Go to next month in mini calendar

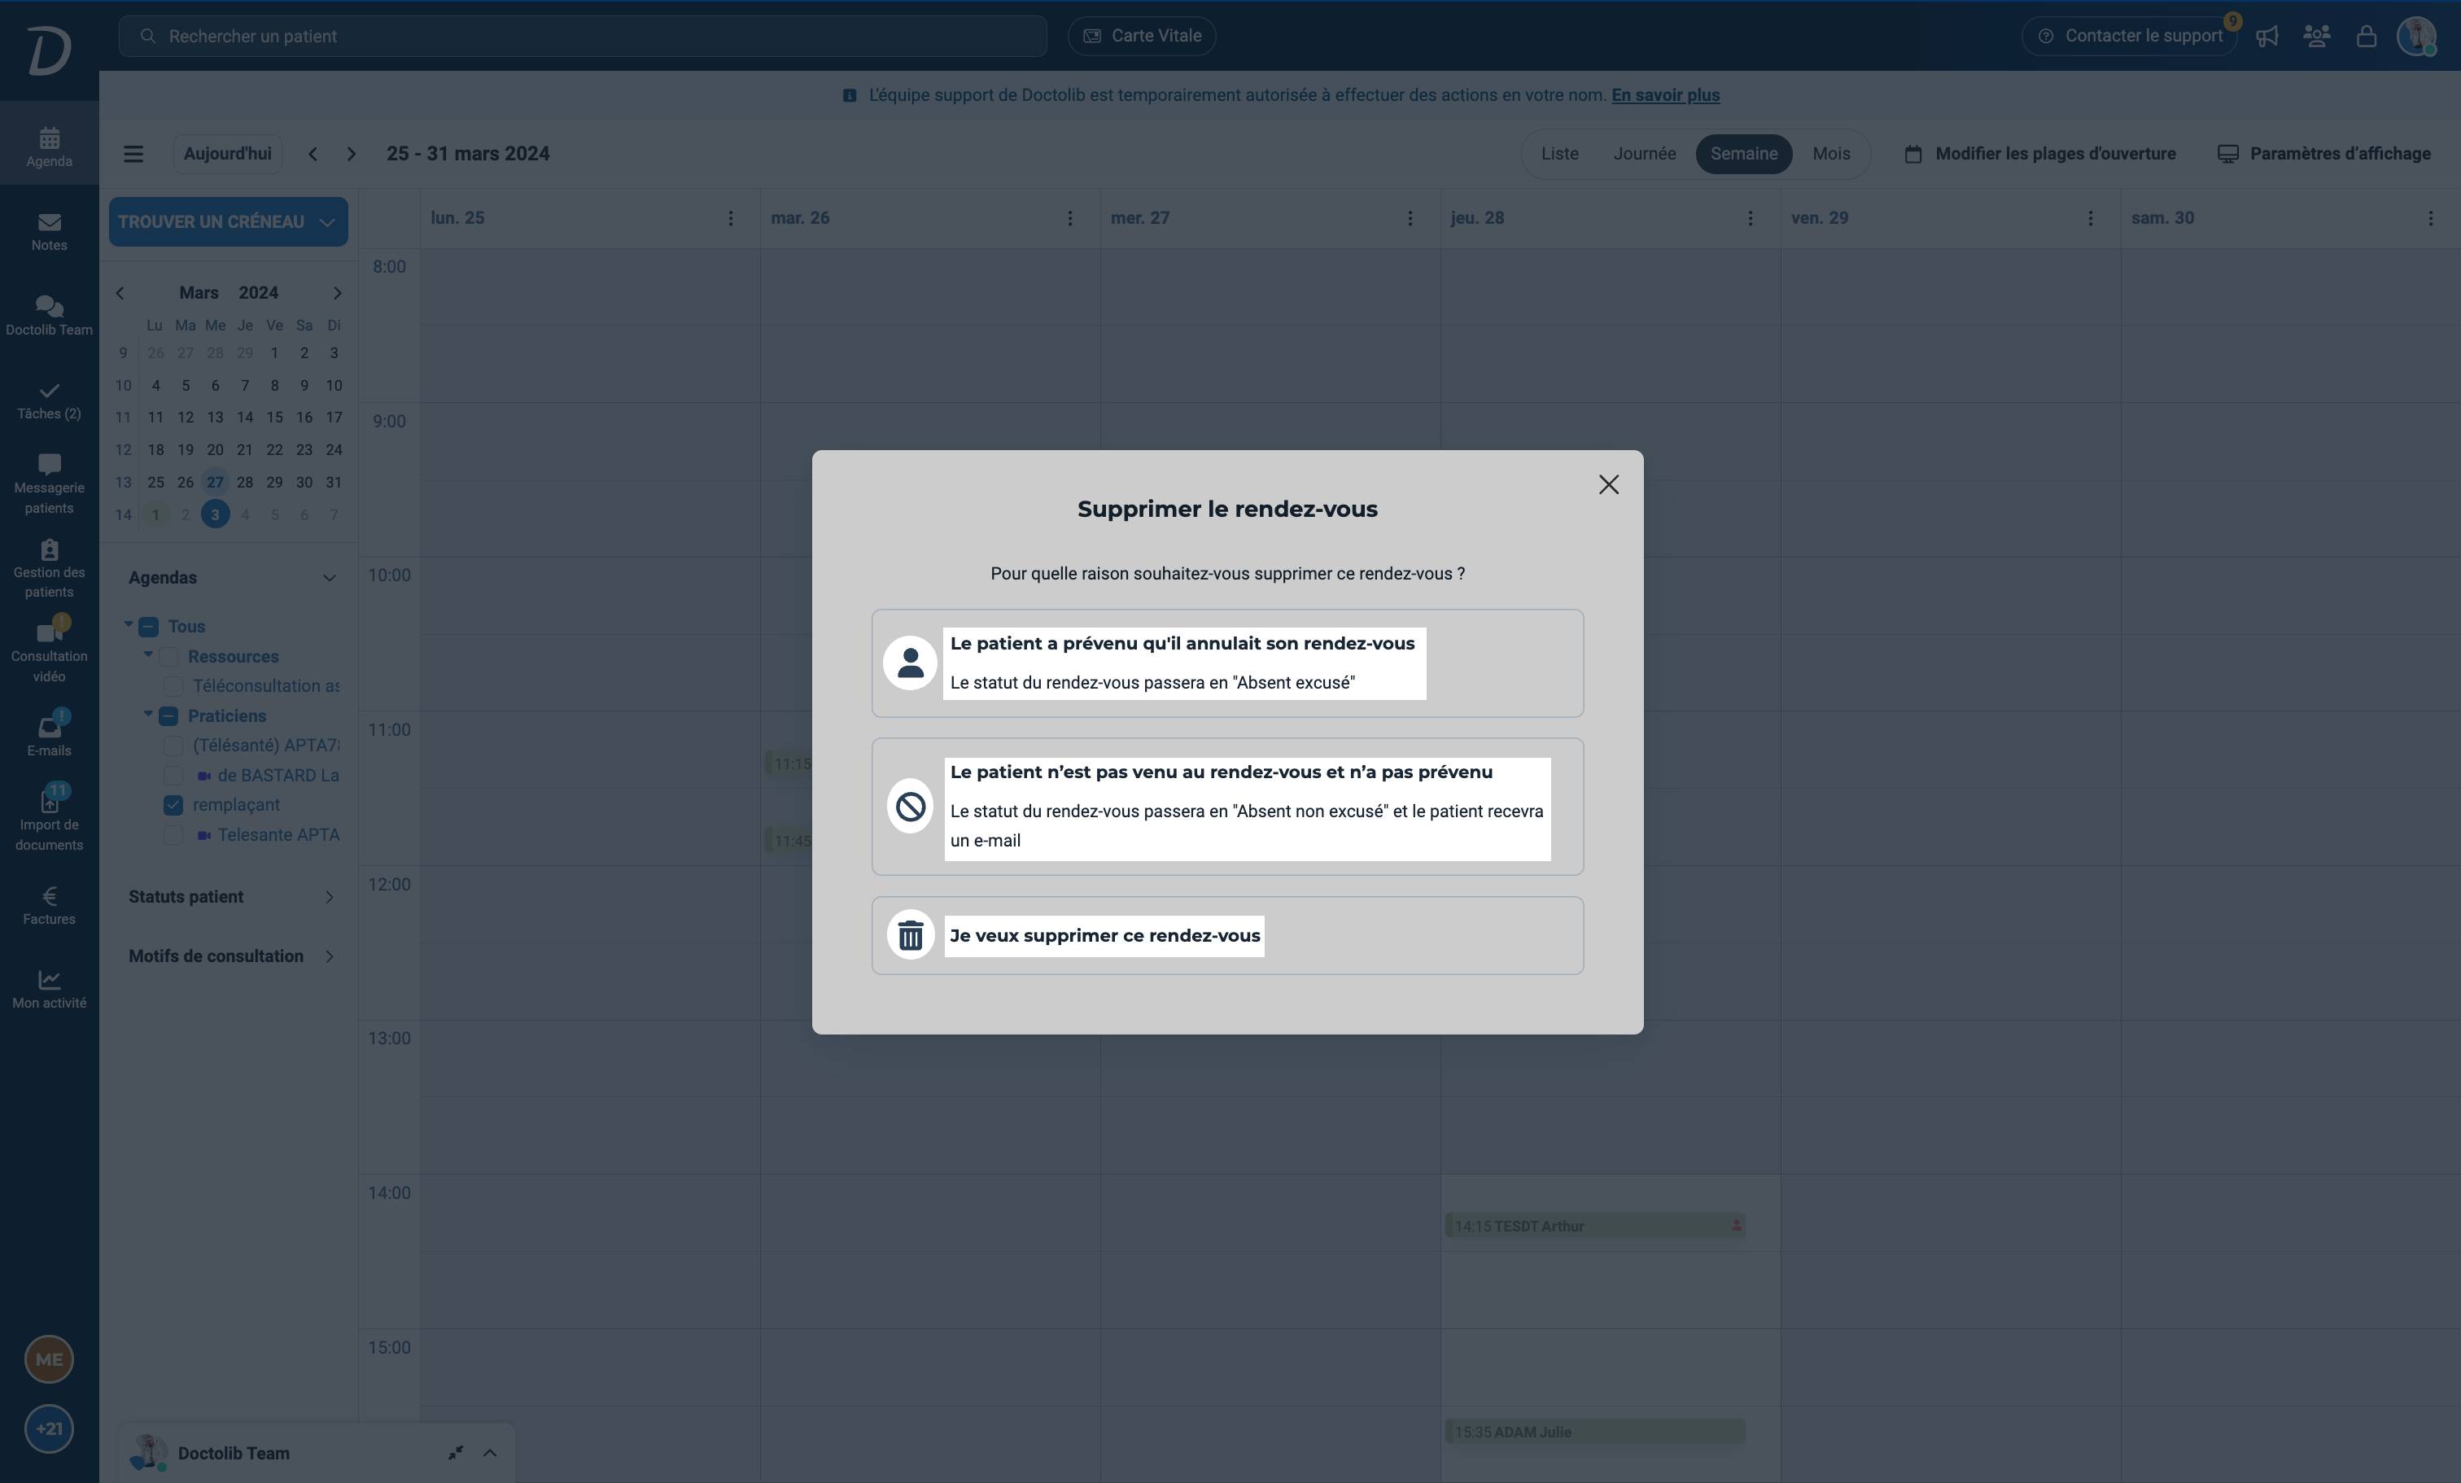tap(338, 292)
